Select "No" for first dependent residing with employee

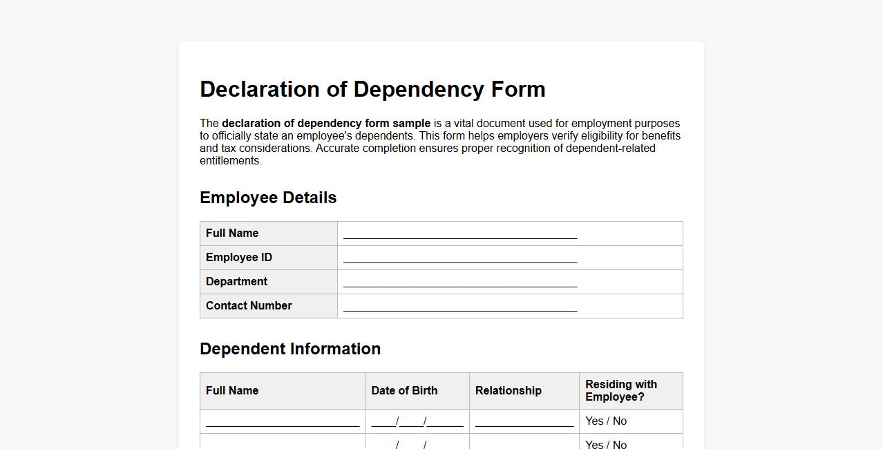(x=620, y=421)
